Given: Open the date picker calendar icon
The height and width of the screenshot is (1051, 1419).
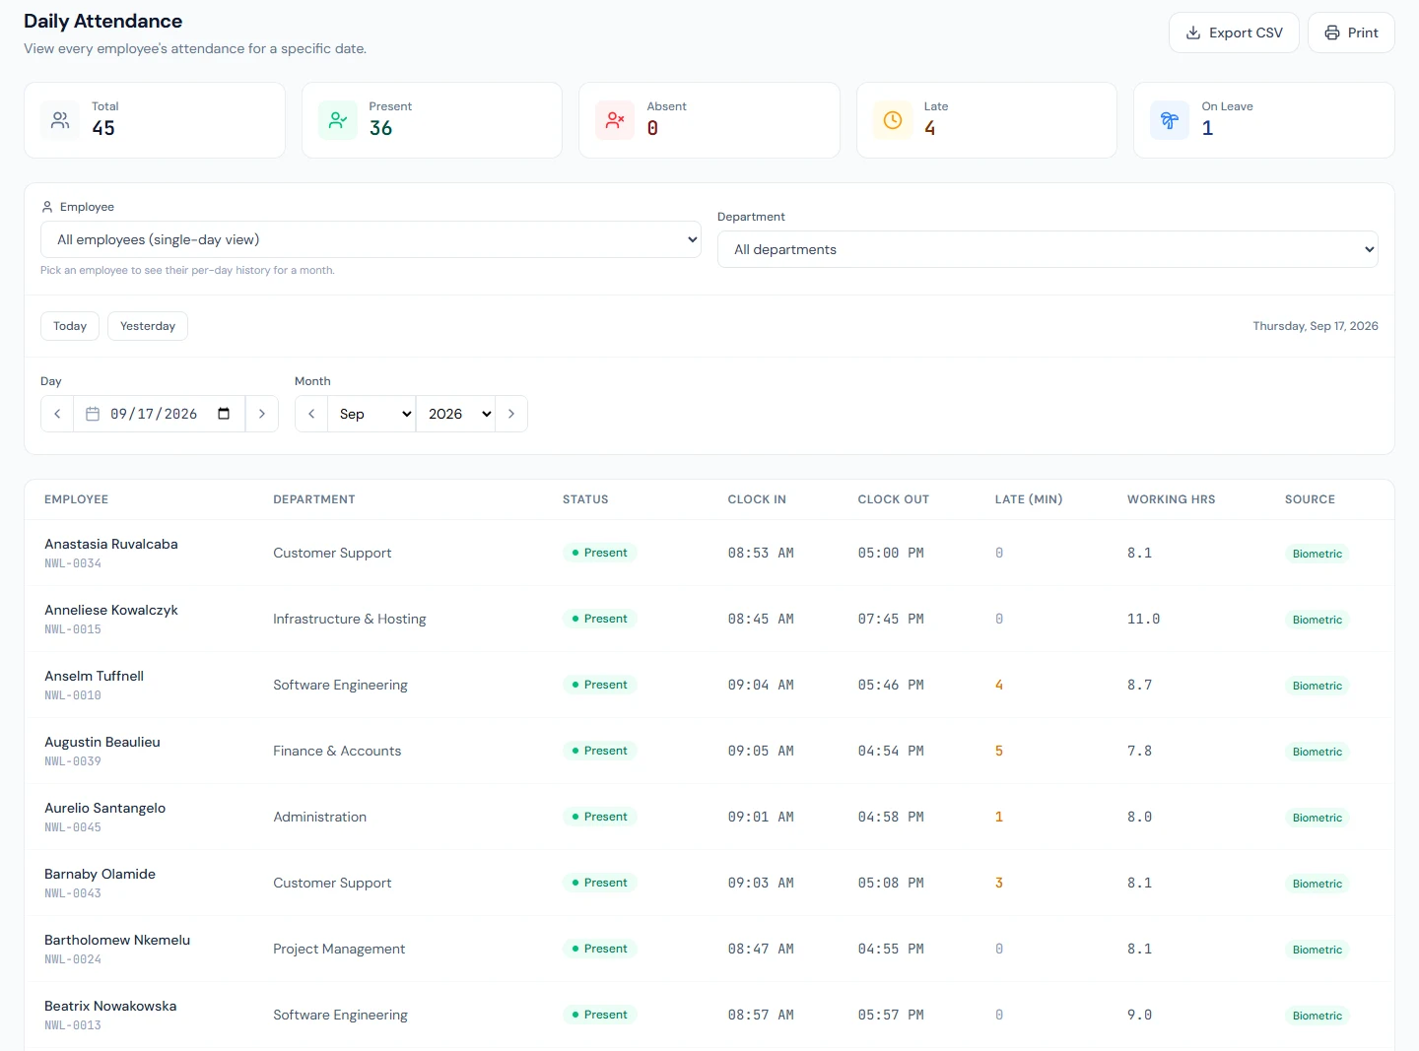Looking at the screenshot, I should pos(224,414).
